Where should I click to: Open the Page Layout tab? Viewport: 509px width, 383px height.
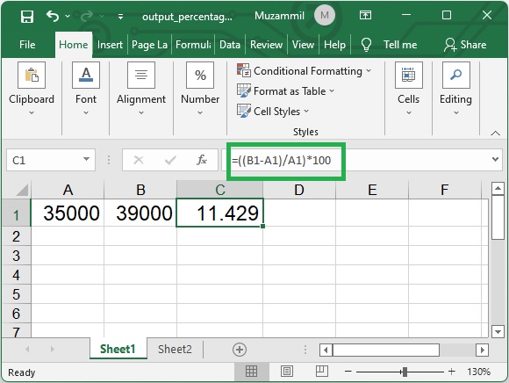[x=149, y=45]
